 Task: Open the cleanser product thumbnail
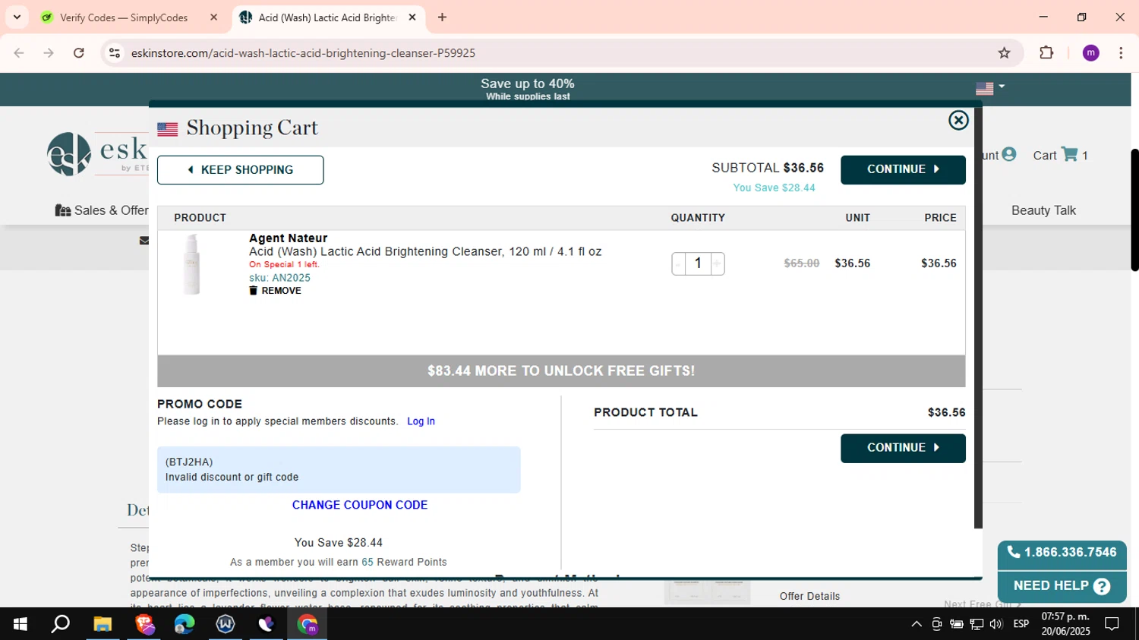pyautogui.click(x=191, y=264)
